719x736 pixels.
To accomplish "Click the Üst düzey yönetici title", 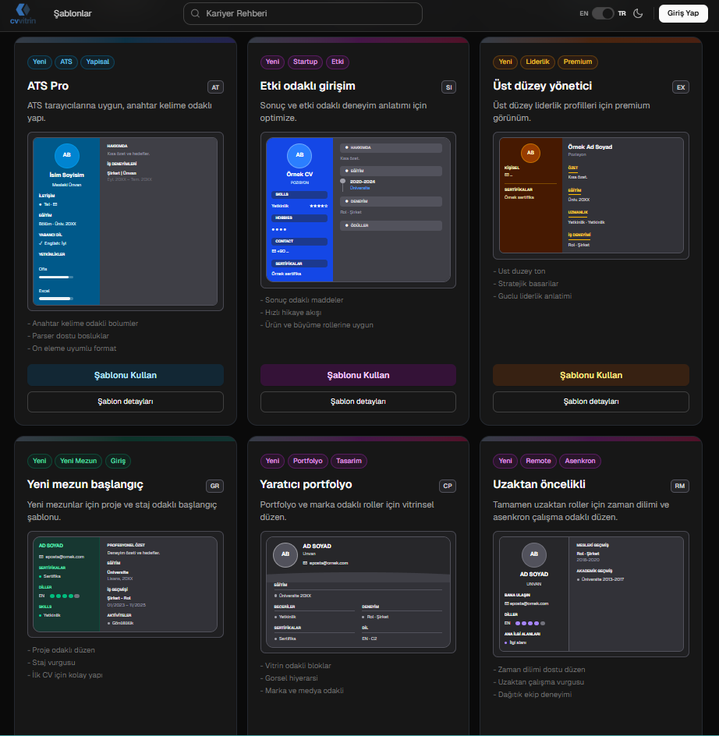I will [543, 87].
